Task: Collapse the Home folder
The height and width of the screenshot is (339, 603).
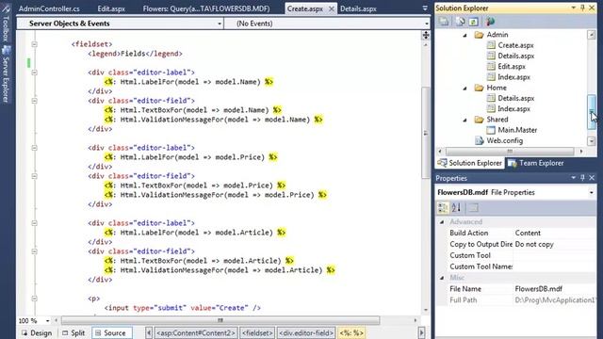Action: tap(464, 88)
